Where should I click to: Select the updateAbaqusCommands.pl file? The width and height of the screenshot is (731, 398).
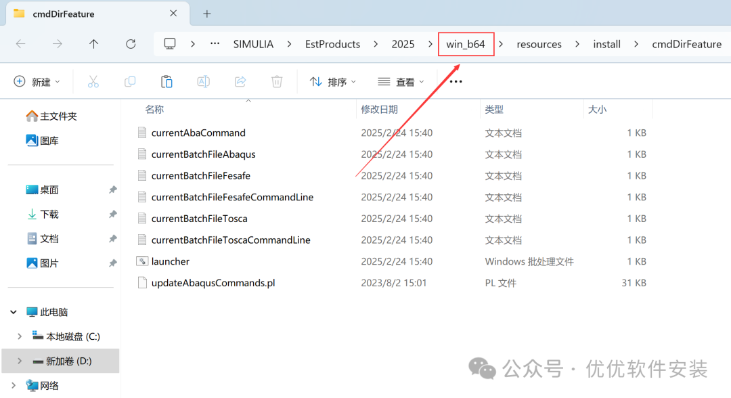point(213,283)
